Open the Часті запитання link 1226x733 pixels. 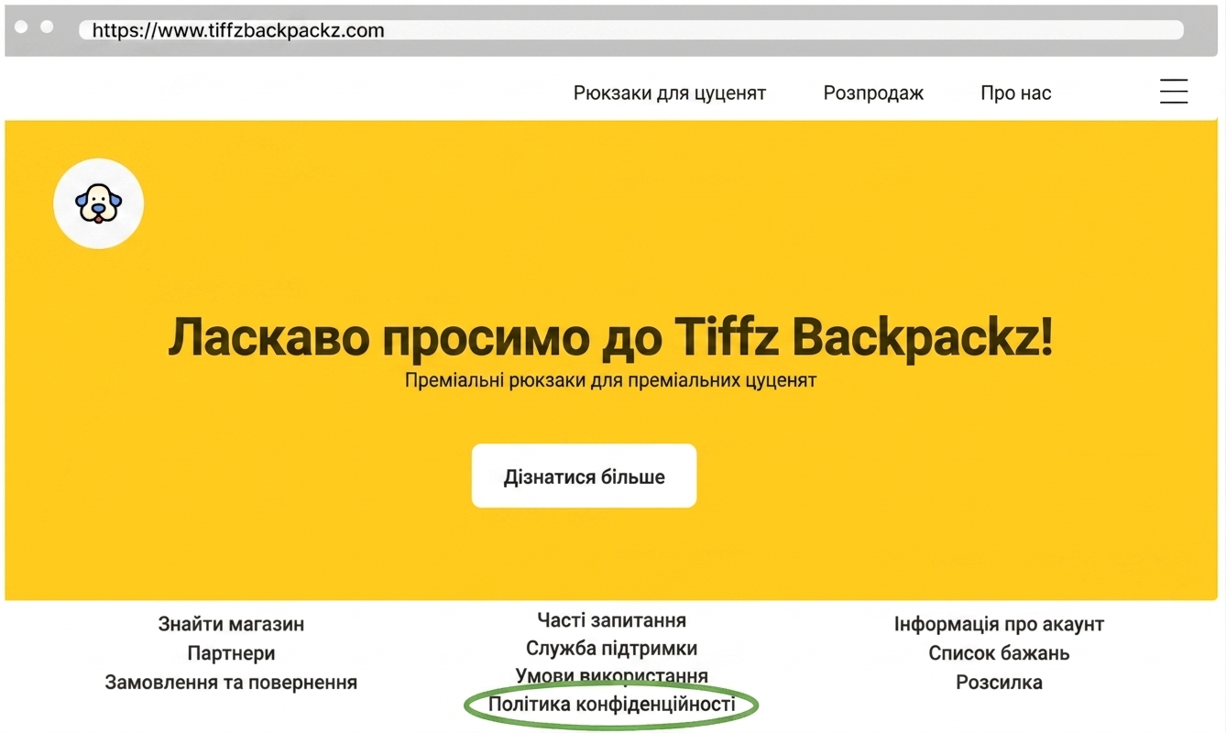point(612,620)
